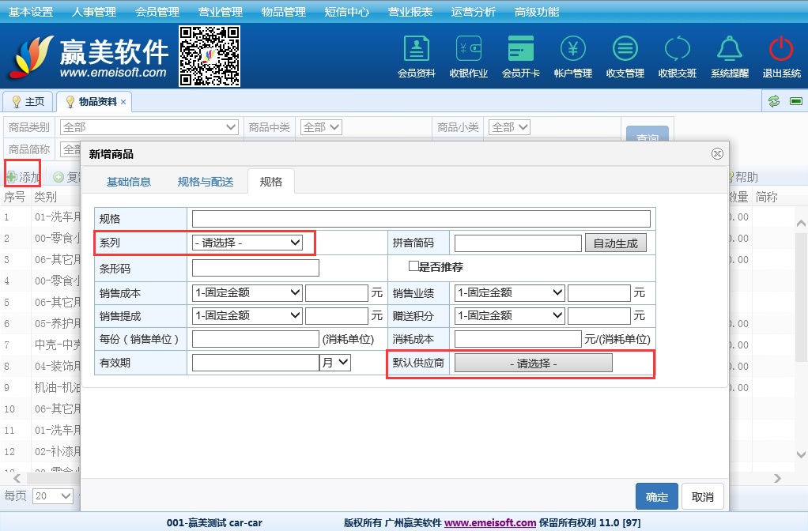Open the 系统提醒 bell icon
808x531 pixels.
tap(729, 49)
